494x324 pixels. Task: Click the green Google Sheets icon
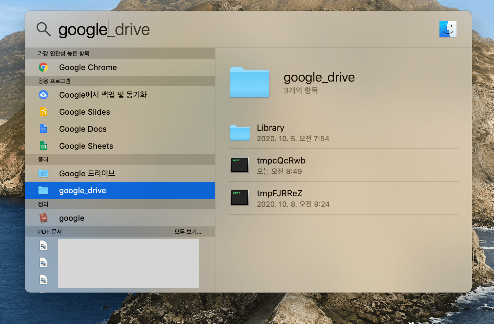[43, 146]
